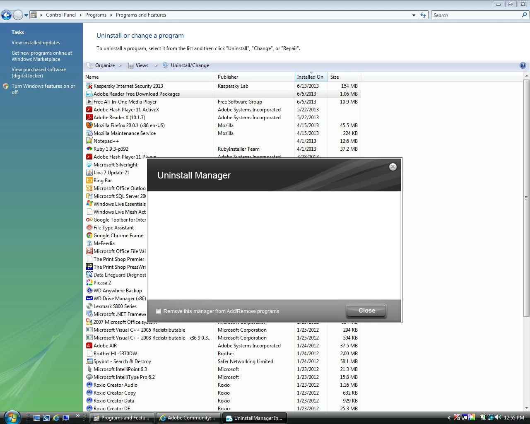
Task: Expand the Programs breadcrumb arrow
Action: click(111, 15)
